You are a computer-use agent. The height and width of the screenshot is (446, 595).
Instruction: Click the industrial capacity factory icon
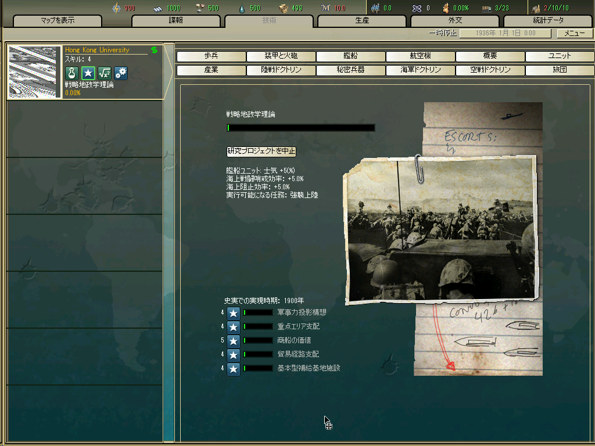click(x=536, y=9)
